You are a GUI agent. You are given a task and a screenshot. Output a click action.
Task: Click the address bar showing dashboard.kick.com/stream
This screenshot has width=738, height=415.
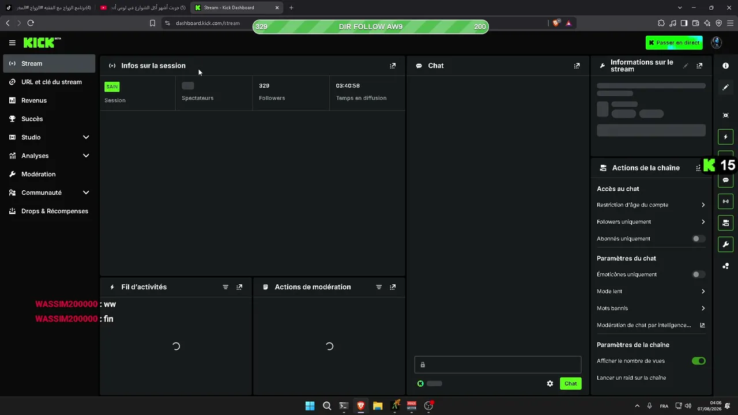pos(208,23)
